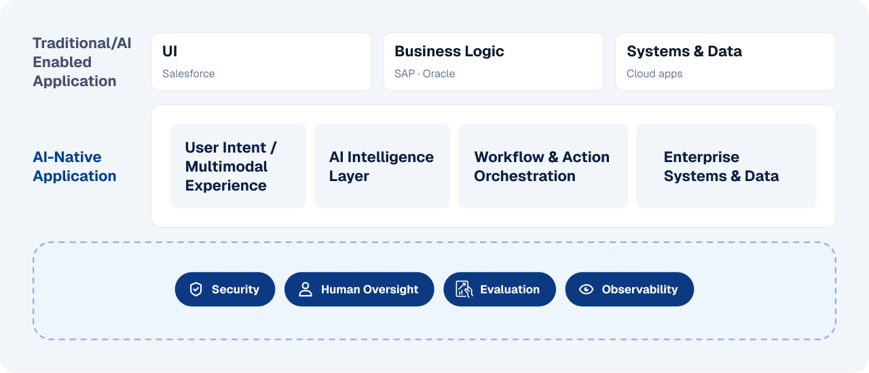Open the UI card
The image size is (869, 373).
click(x=261, y=62)
